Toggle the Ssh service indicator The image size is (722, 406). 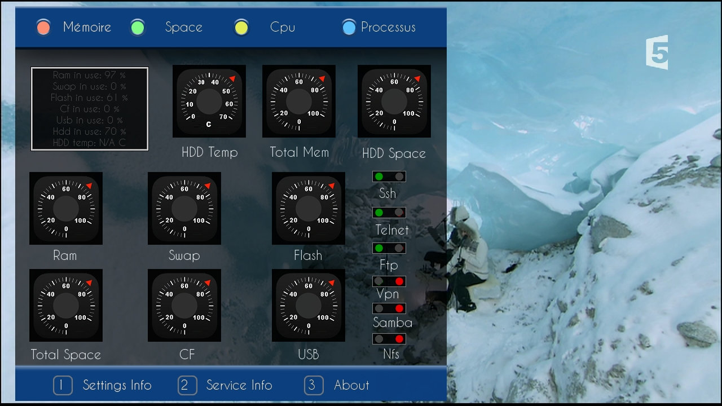[x=389, y=176]
